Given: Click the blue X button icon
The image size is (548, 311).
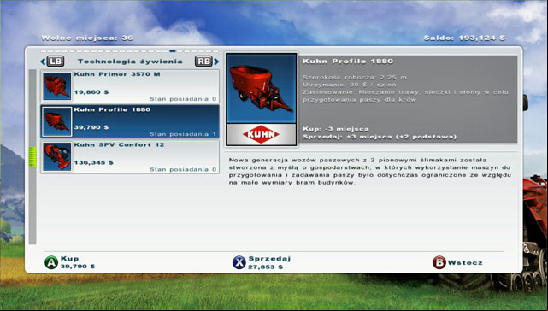Looking at the screenshot, I should [239, 262].
